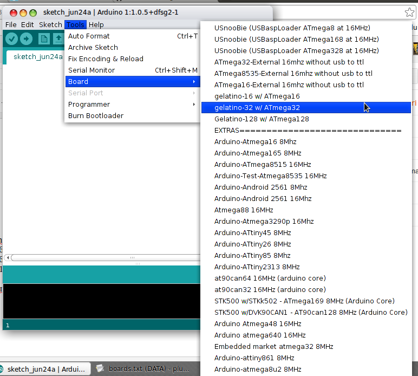This screenshot has width=418, height=376.
Task: Choose Arduino-atmega8u2 8MHz board
Action: tap(306, 369)
